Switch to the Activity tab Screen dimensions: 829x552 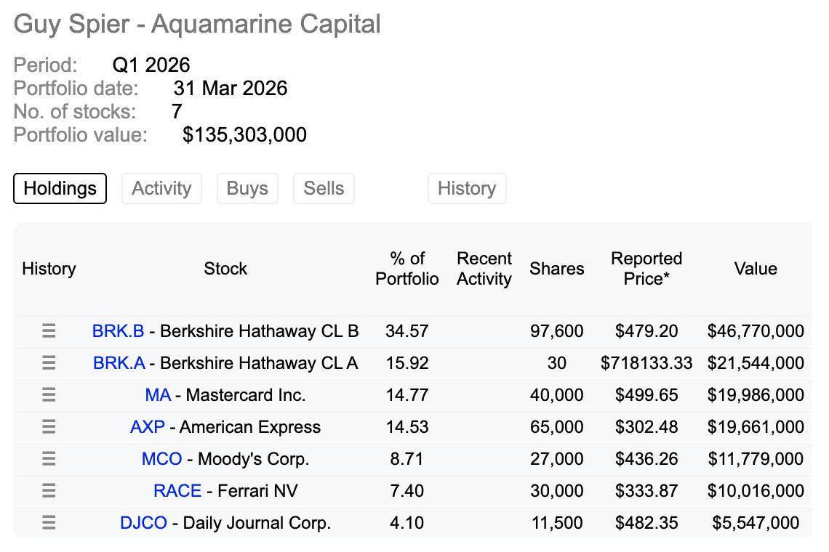[x=161, y=188]
